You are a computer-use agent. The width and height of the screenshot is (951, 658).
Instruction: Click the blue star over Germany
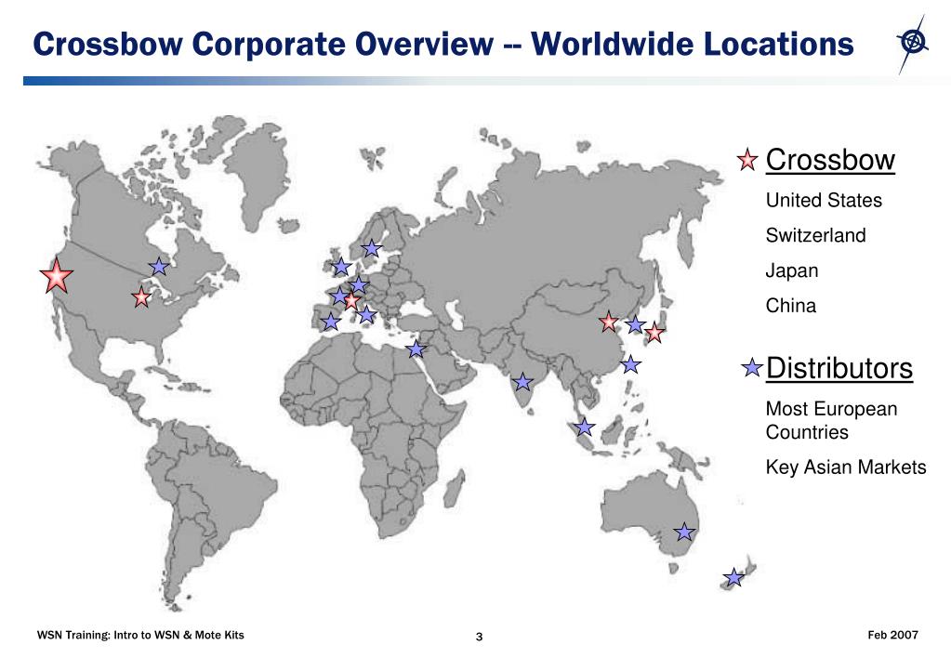pos(359,284)
